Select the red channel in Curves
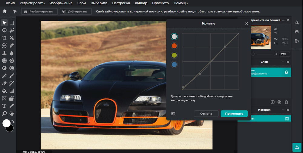The height and width of the screenshot is (153, 303). (x=174, y=46)
